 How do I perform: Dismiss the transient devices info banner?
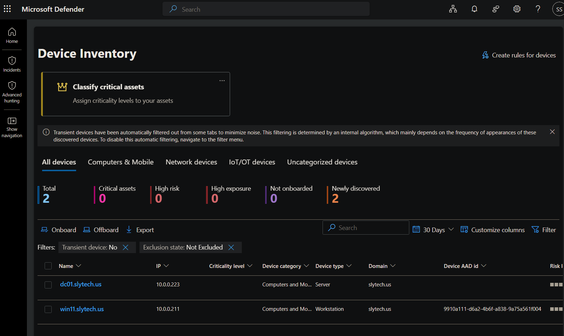coord(552,132)
